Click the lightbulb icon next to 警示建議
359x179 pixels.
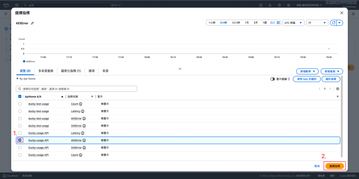pos(289,79)
